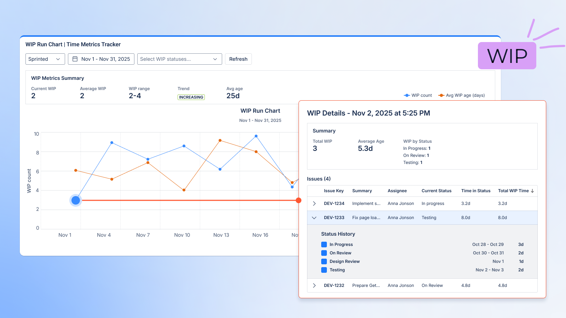Click the blue swatch beside Testing history entry

pyautogui.click(x=324, y=270)
